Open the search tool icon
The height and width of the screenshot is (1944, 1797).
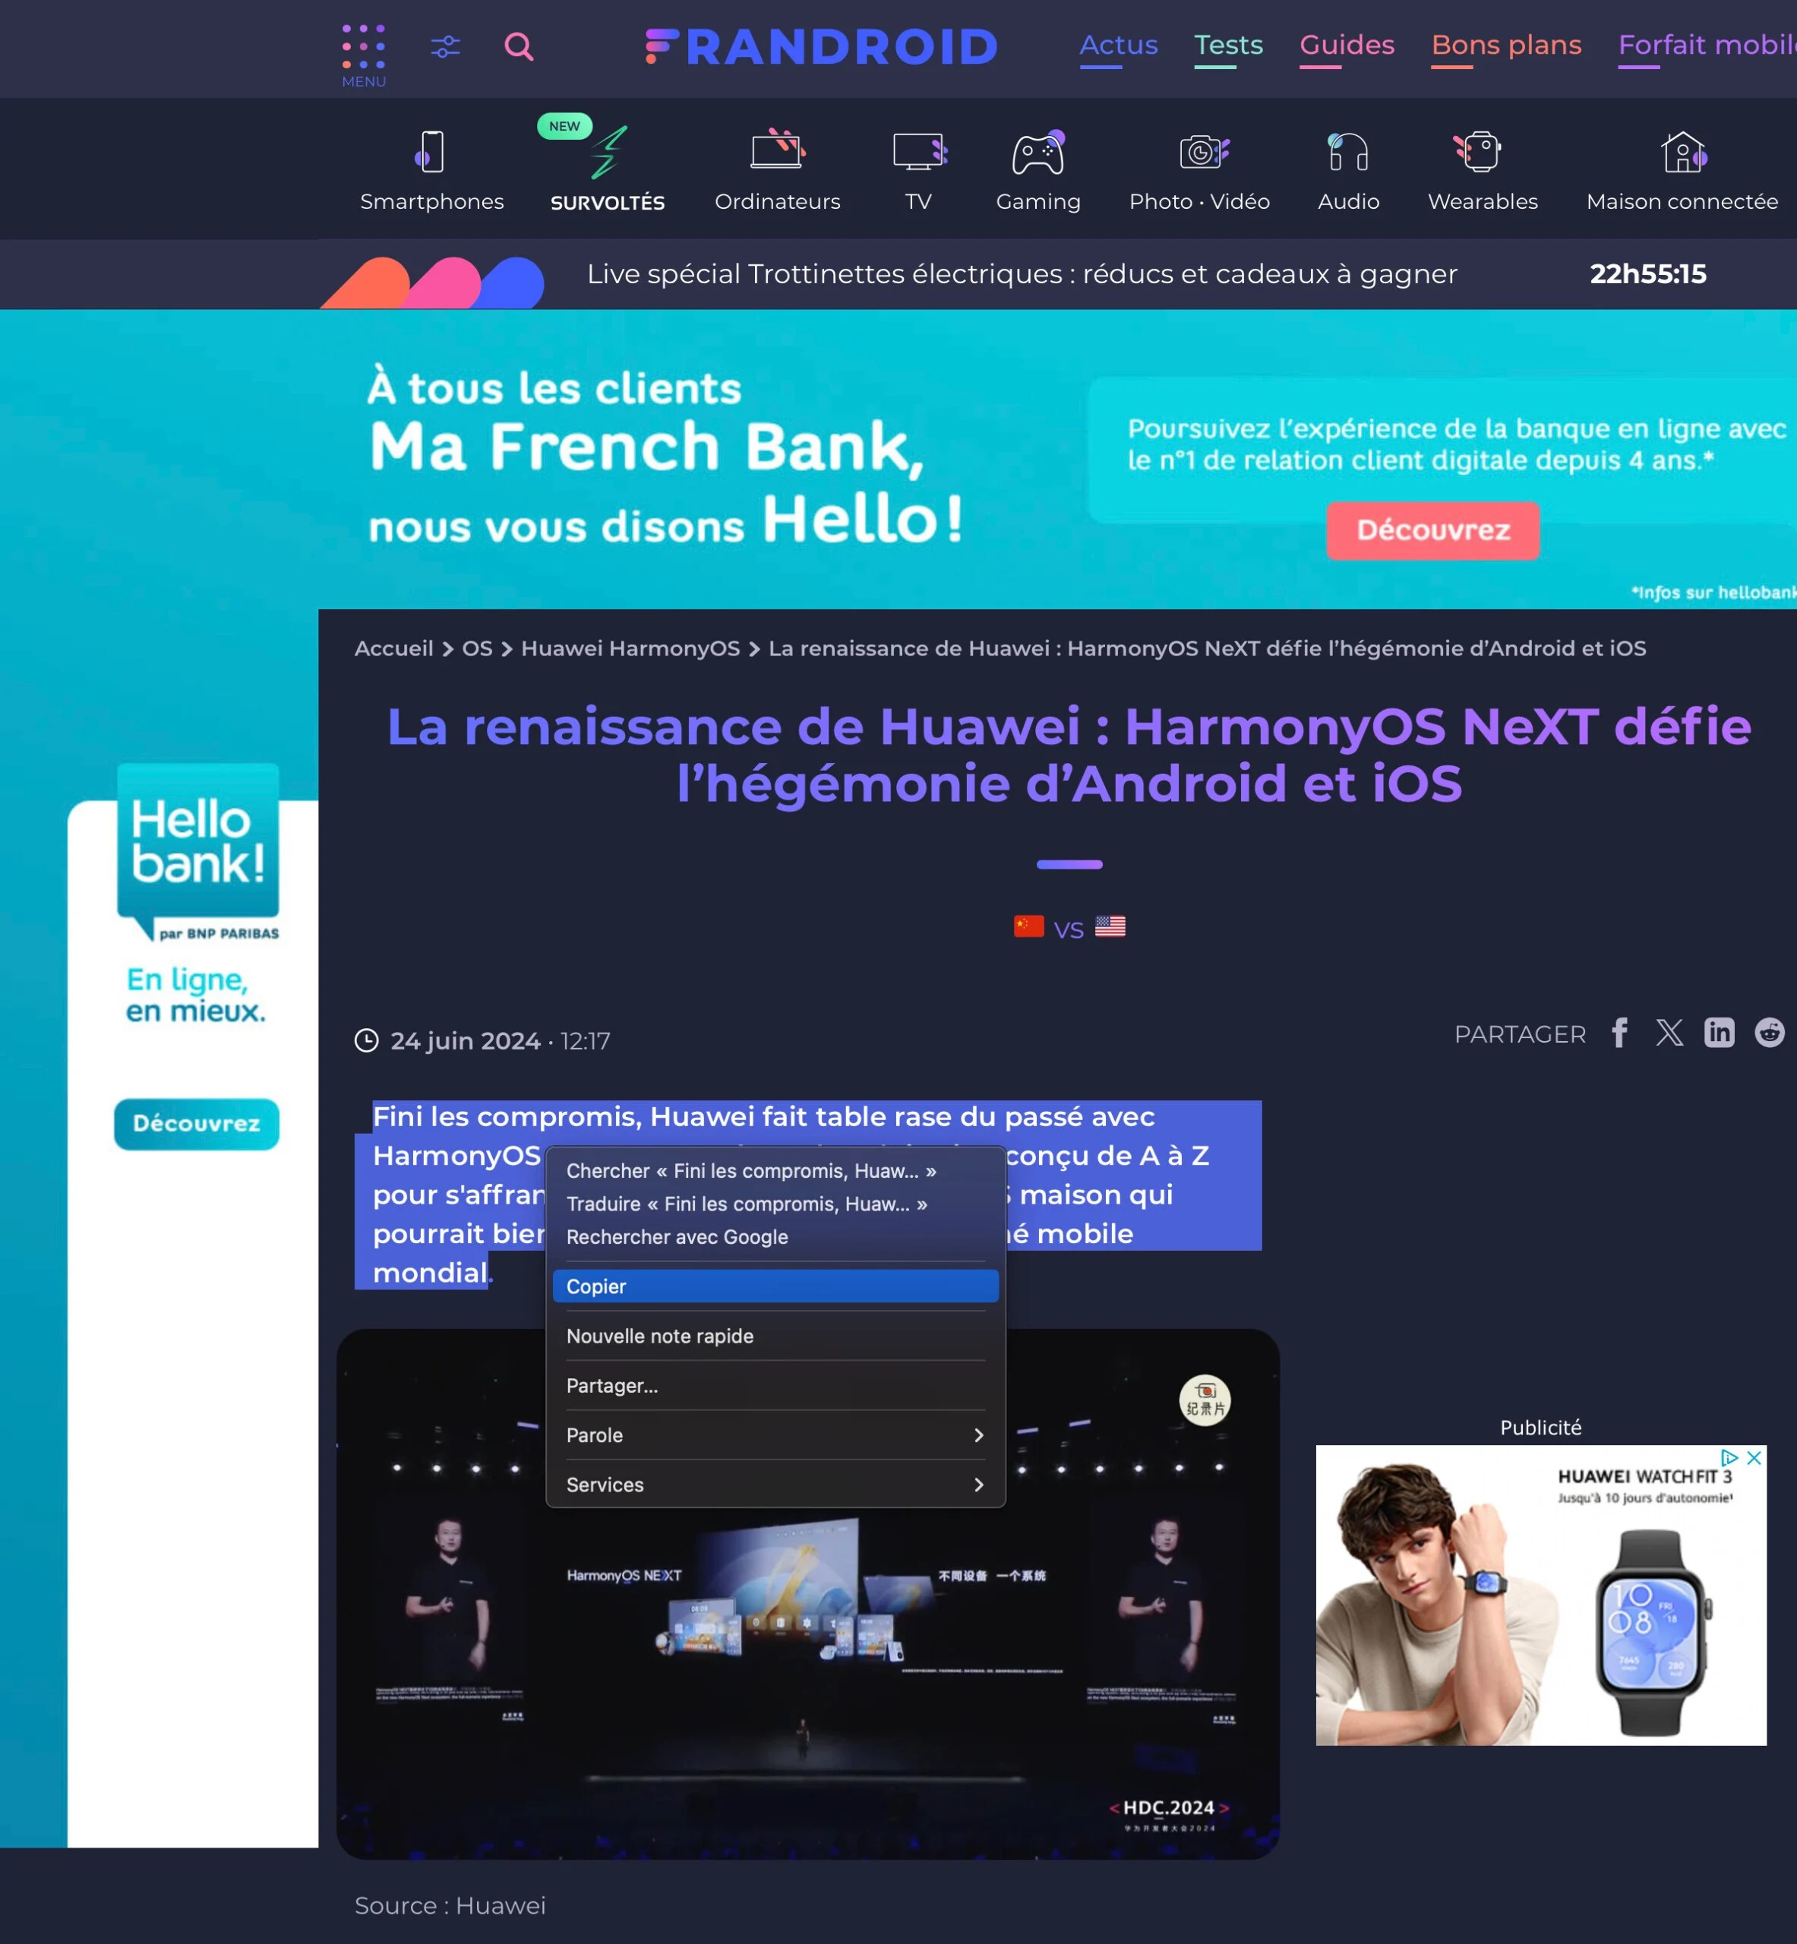pos(520,46)
